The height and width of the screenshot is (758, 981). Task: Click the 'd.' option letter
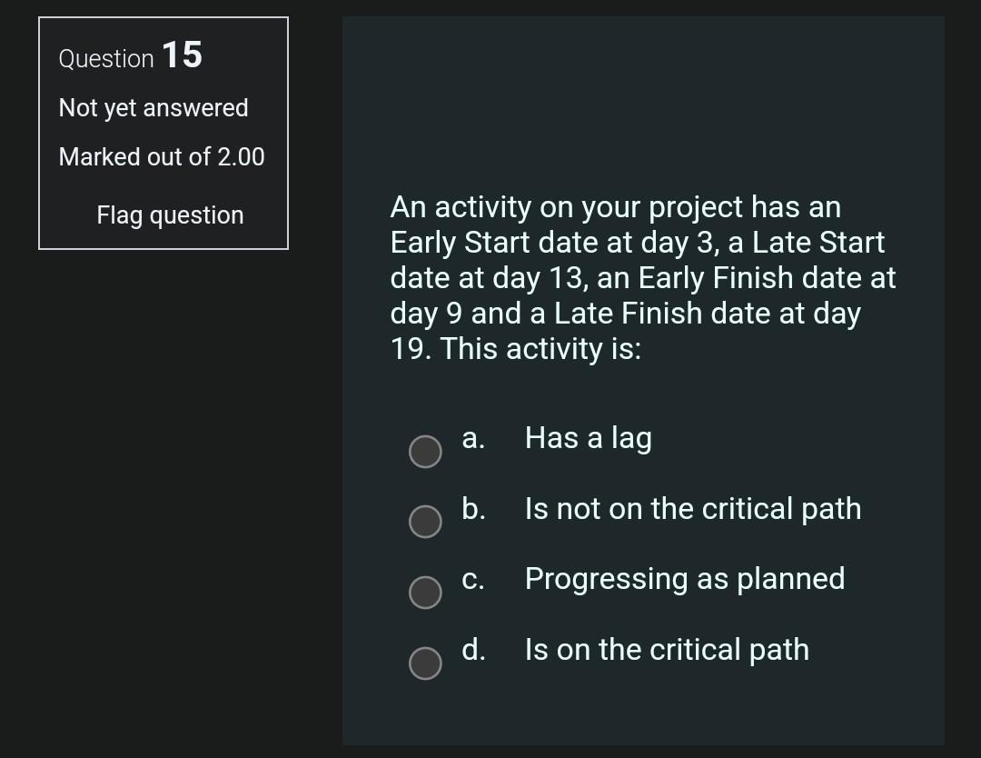coord(472,650)
